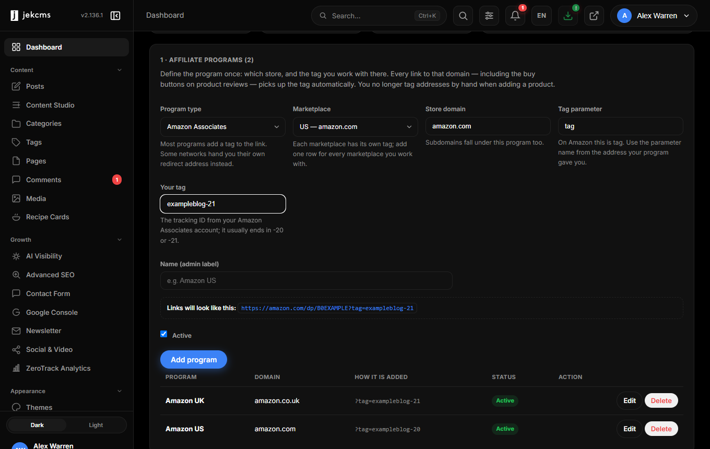Click the Tags label icon
710x449 pixels.
click(x=16, y=142)
